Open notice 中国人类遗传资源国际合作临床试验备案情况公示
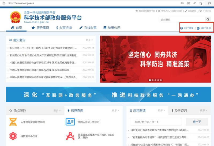 pos(43,77)
